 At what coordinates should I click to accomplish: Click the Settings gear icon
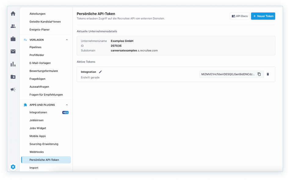13,167
